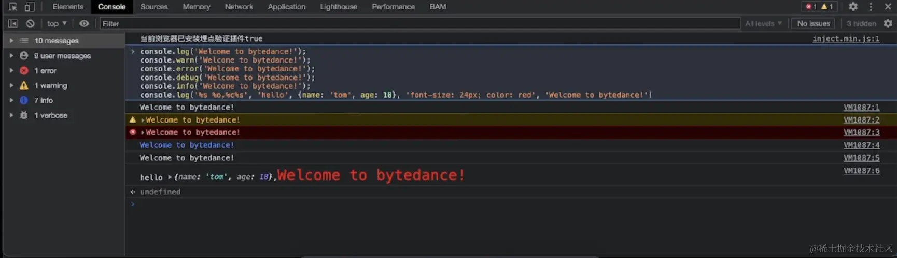Open the VM1087:4 source link

(861, 145)
